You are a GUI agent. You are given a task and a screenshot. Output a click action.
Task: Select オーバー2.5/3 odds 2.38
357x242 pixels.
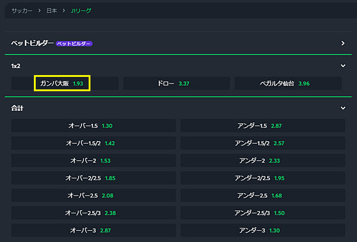click(x=93, y=213)
